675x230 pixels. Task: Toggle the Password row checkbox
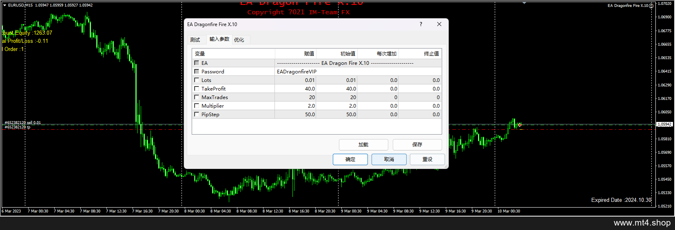point(197,71)
